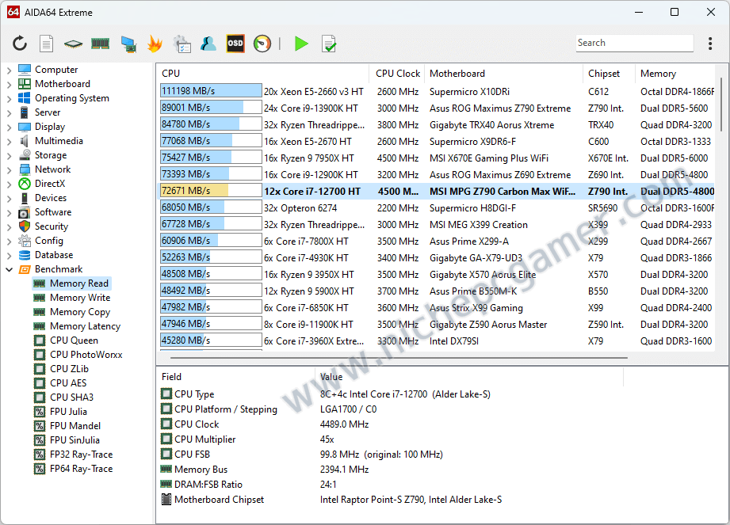Select the 45280 MB/s result bar
730x525 pixels.
(x=211, y=340)
